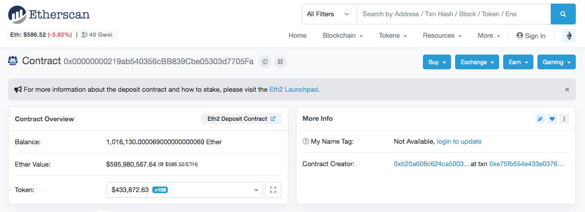Expand the token holdings fullscreen view icon

273,190
